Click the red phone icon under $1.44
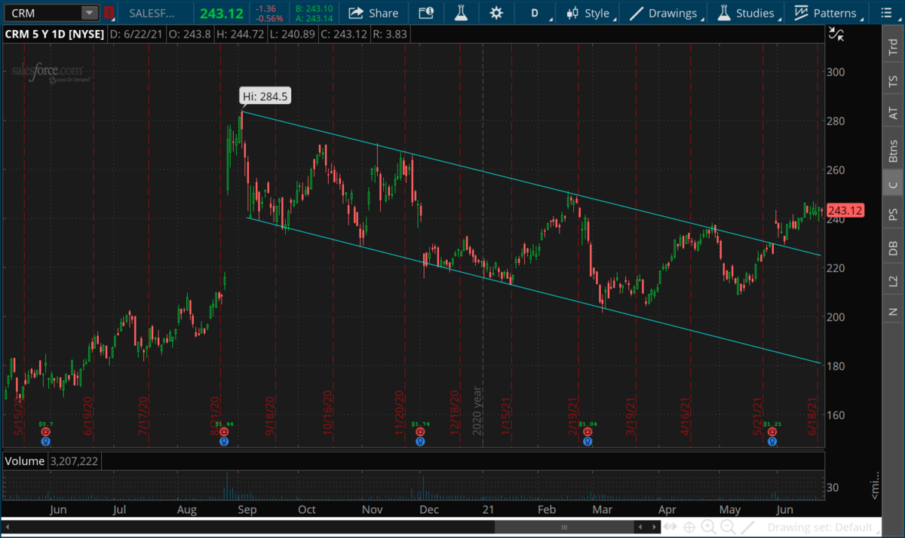 coord(224,433)
